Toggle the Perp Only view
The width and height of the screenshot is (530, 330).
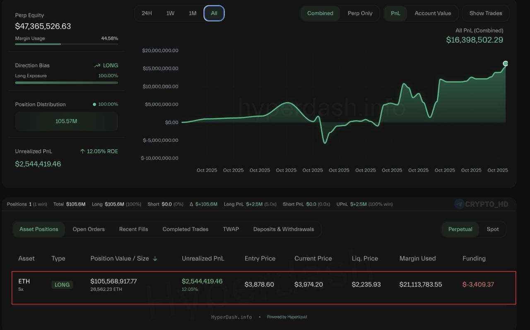360,13
